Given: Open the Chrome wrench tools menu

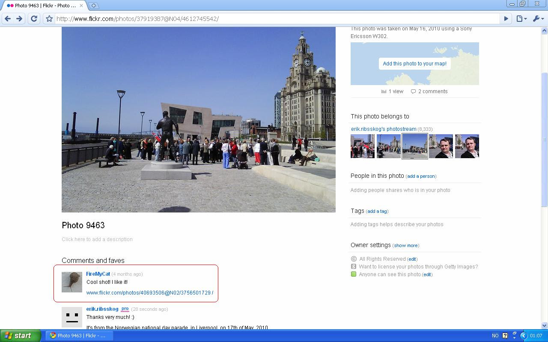Looking at the screenshot, I should (x=538, y=18).
